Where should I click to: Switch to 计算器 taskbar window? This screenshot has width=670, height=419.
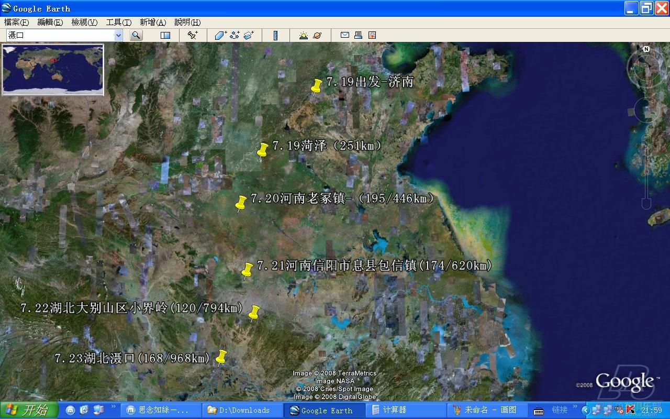(x=406, y=410)
